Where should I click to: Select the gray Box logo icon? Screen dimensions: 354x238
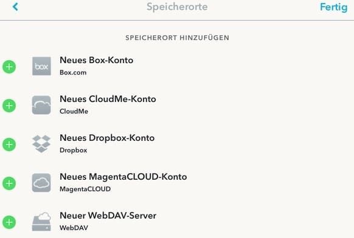[41, 66]
